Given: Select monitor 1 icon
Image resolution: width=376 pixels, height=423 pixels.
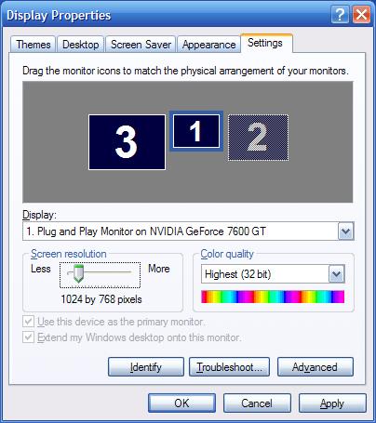Looking at the screenshot, I should (x=196, y=131).
